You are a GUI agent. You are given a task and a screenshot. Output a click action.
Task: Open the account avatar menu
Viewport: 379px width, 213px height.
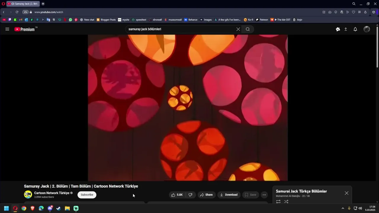pos(367,29)
